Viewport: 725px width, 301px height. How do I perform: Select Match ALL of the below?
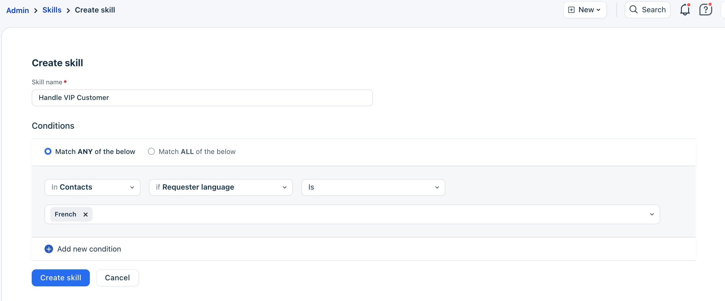click(x=151, y=151)
